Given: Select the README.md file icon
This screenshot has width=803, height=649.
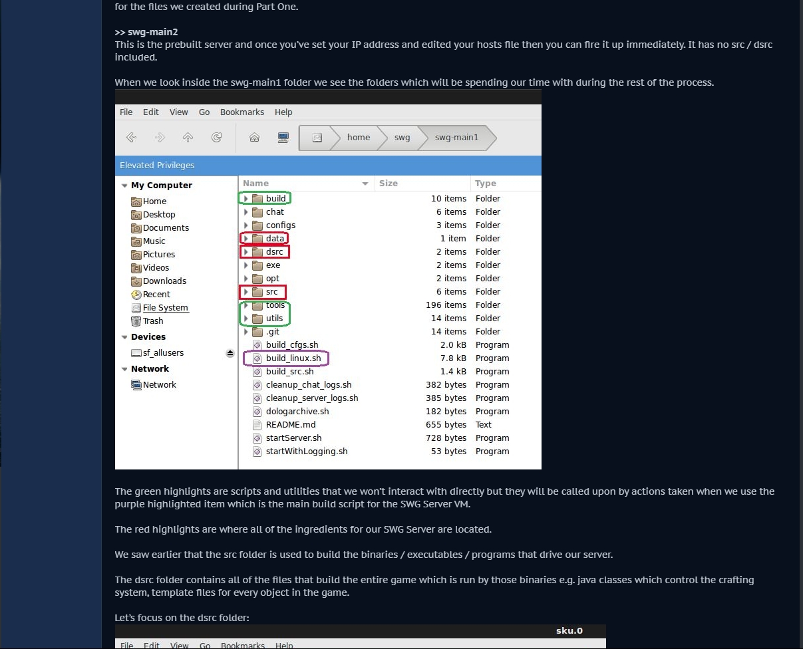Looking at the screenshot, I should [x=257, y=425].
